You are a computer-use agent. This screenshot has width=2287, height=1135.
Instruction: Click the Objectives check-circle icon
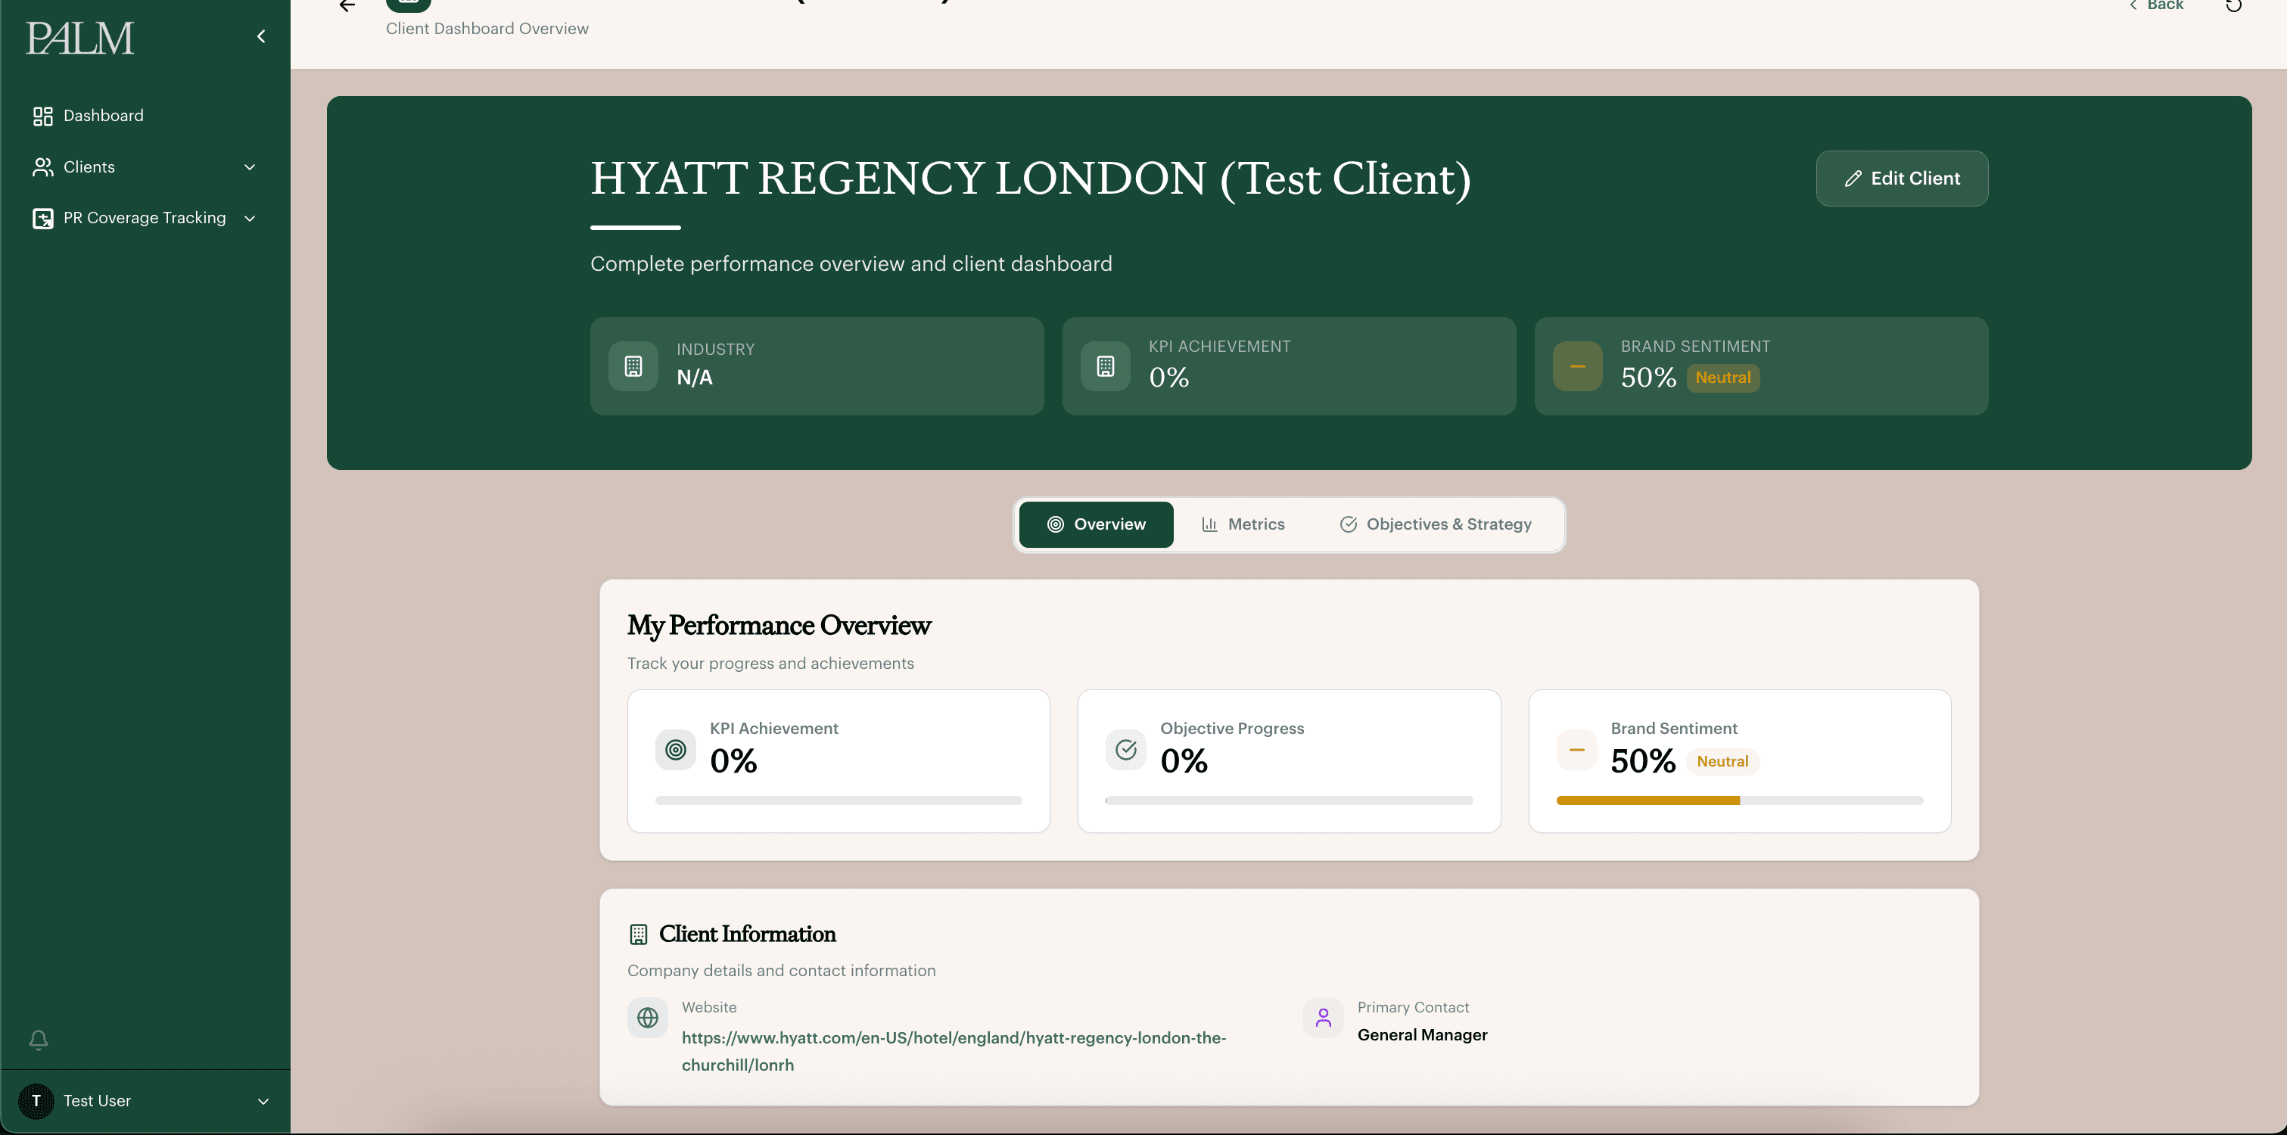point(1348,524)
